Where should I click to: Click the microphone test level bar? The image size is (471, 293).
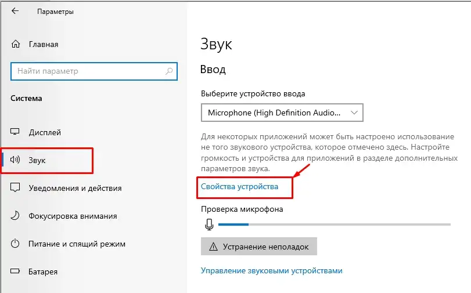pos(335,225)
